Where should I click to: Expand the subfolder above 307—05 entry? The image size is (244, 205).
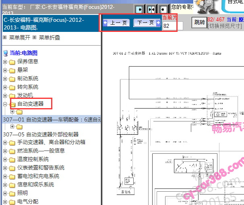[x=12, y=127]
